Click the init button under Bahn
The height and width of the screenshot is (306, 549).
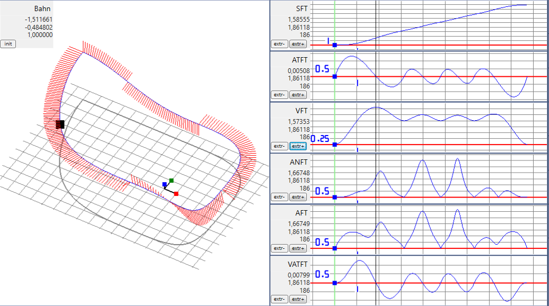[8, 44]
